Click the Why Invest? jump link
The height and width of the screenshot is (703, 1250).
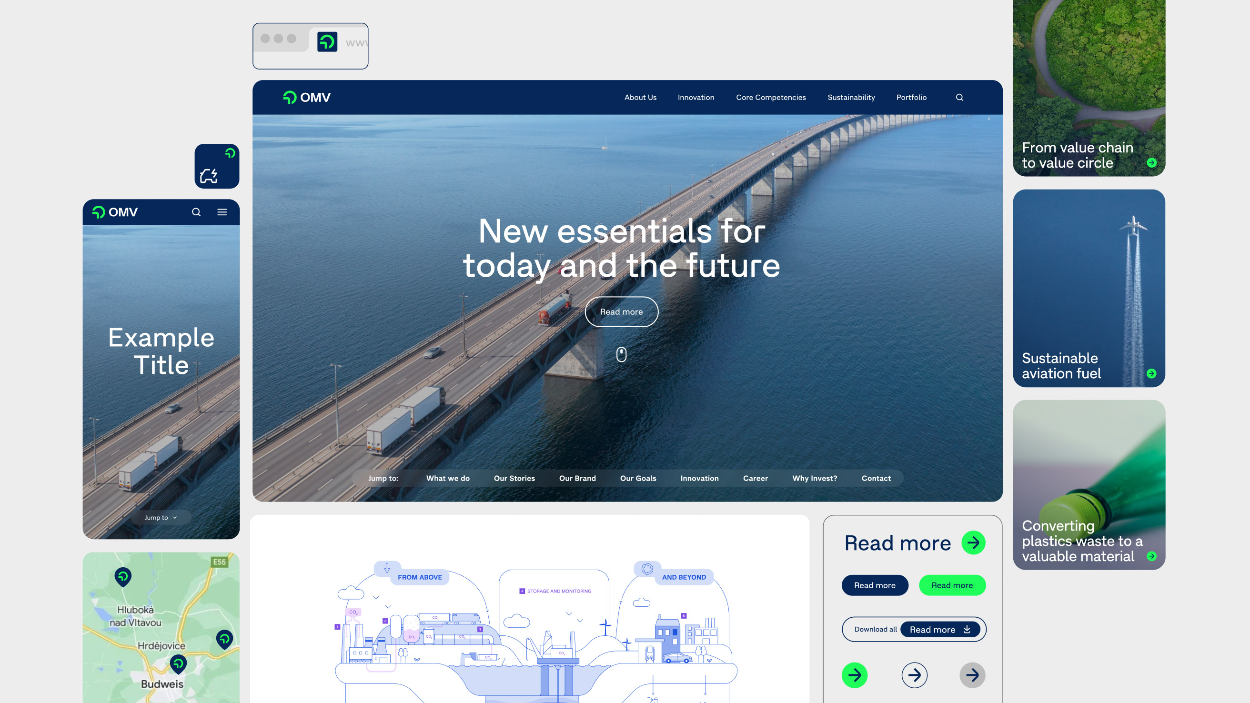(x=814, y=478)
